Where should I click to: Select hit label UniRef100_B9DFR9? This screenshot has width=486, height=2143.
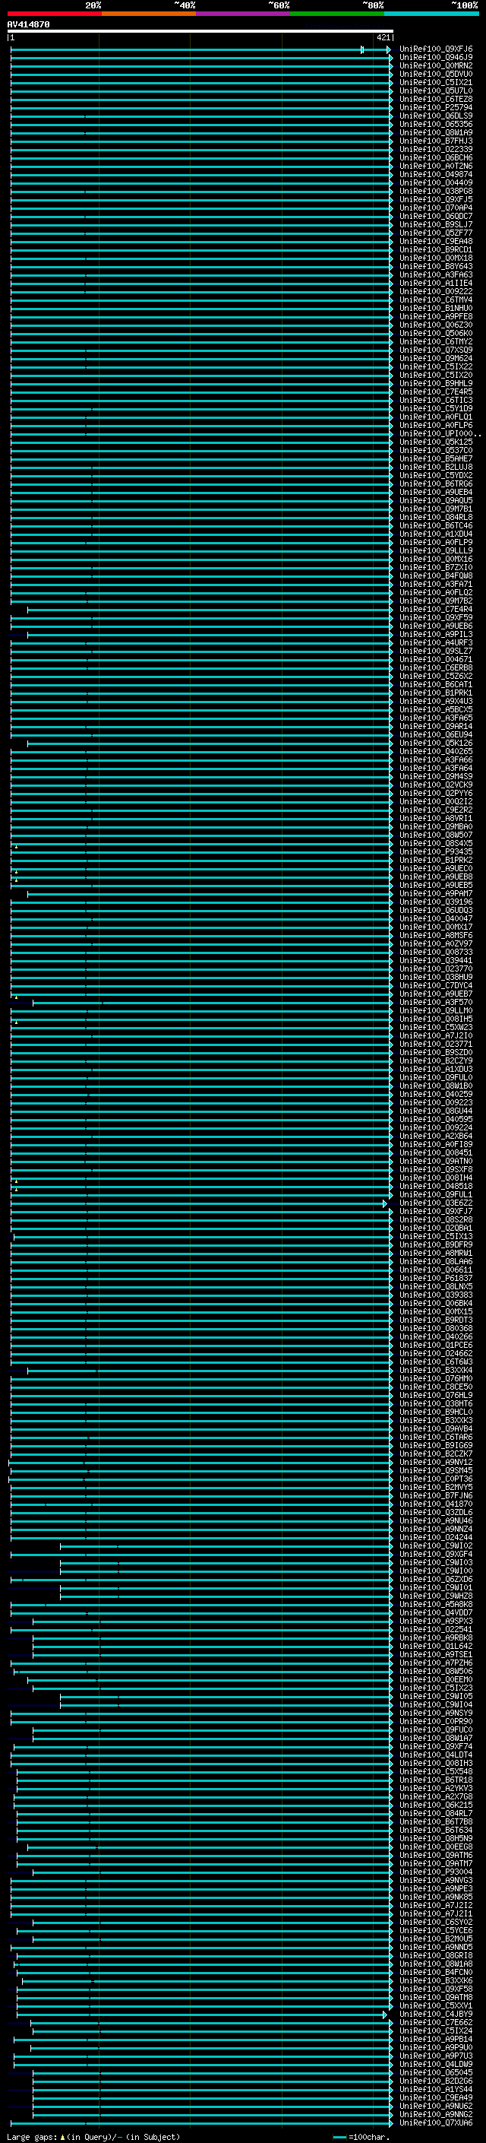coord(436,1244)
